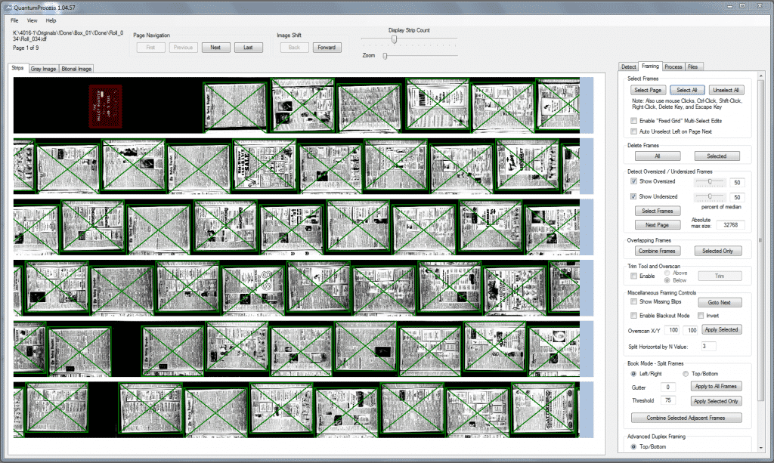Viewport: 774px width, 463px height.
Task: Toggle the Show Missing Blips checkbox
Action: tap(634, 302)
